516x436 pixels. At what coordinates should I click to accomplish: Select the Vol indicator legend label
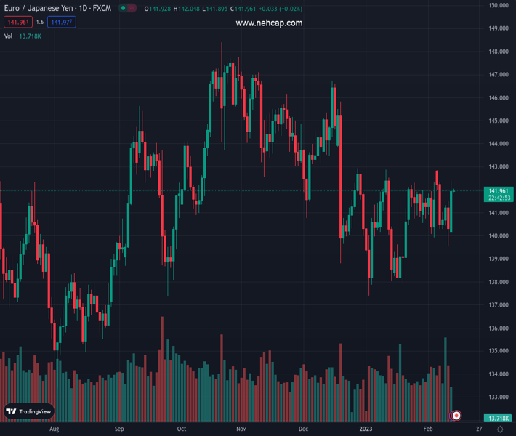pyautogui.click(x=9, y=36)
